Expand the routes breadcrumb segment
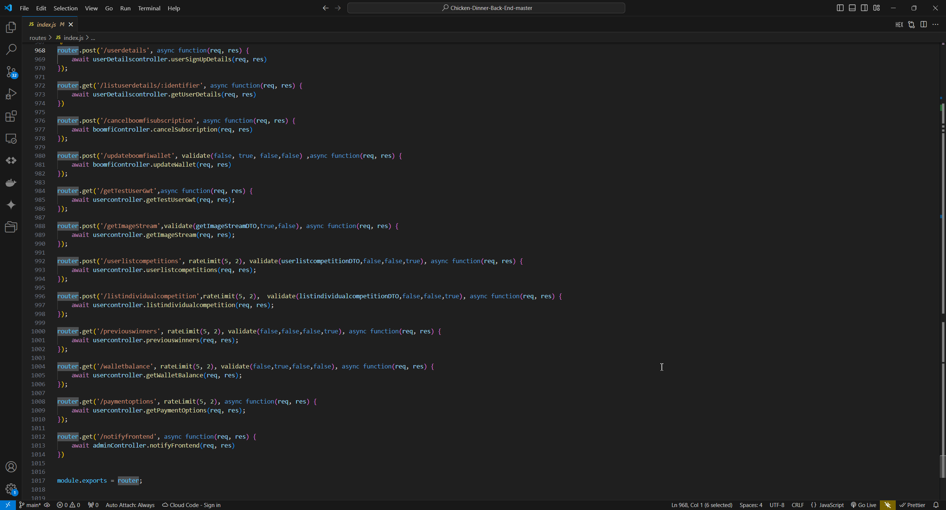 point(38,38)
